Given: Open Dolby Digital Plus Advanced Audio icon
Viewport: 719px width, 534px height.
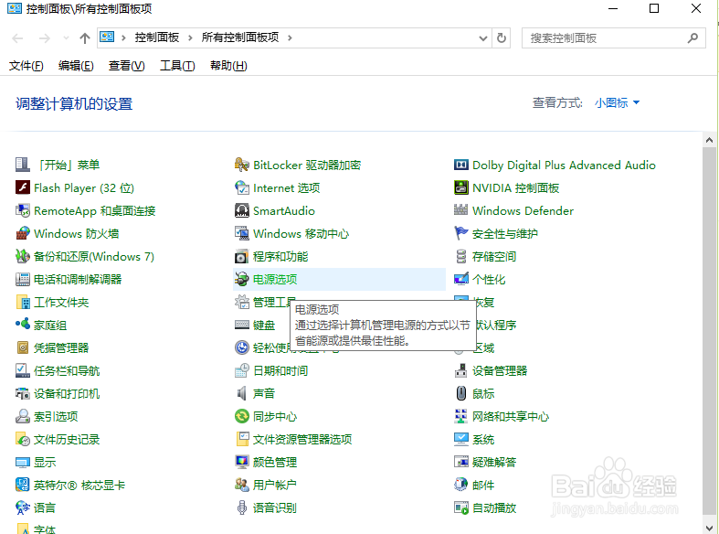Looking at the screenshot, I should [460, 165].
